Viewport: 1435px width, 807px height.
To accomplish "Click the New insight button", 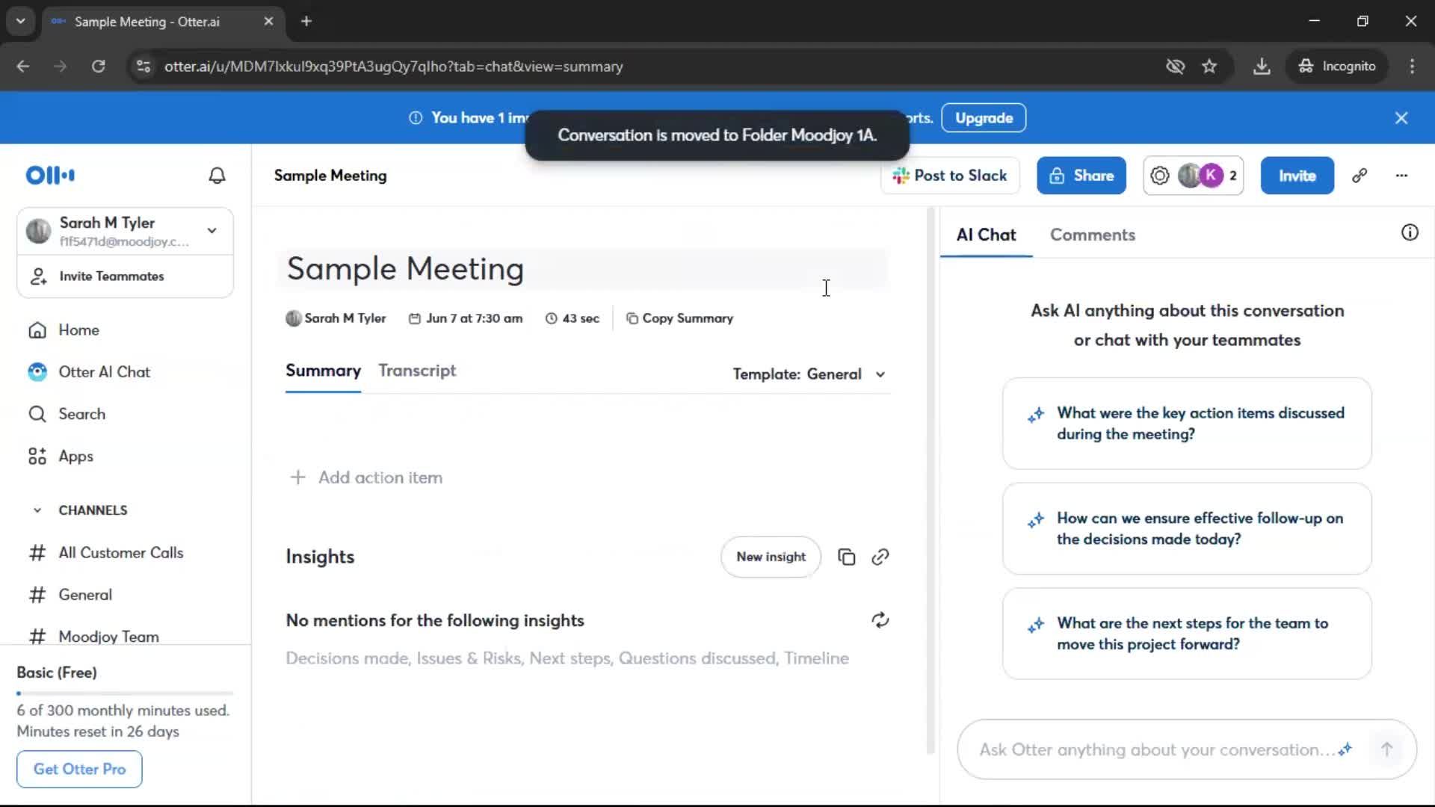I will tap(771, 557).
